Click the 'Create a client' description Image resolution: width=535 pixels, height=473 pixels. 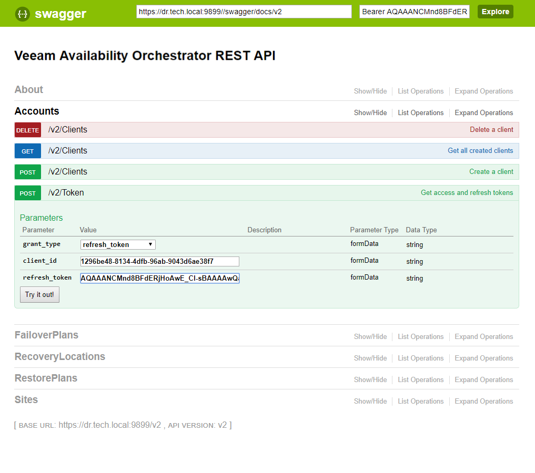491,172
